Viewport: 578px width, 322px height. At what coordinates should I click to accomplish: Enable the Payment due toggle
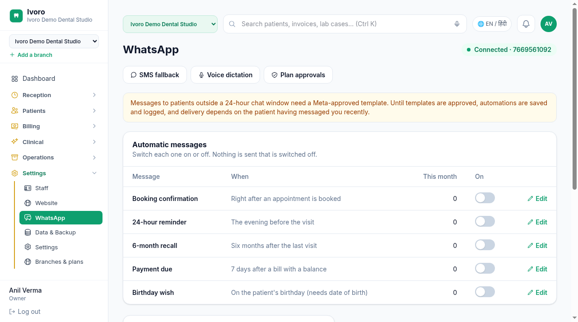485,268
